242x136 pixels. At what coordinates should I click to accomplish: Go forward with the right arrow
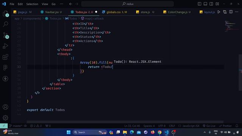pyautogui.click(x=77, y=4)
